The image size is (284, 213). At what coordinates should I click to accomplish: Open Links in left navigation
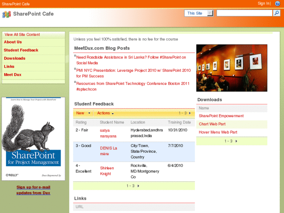[x=9, y=66]
